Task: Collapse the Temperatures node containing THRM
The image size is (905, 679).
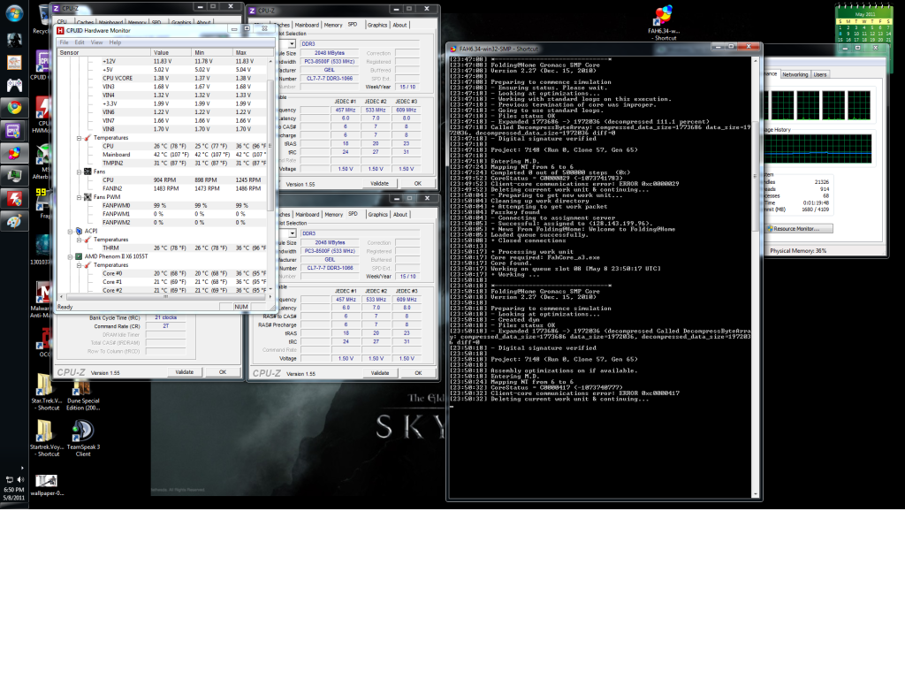Action: (x=79, y=240)
